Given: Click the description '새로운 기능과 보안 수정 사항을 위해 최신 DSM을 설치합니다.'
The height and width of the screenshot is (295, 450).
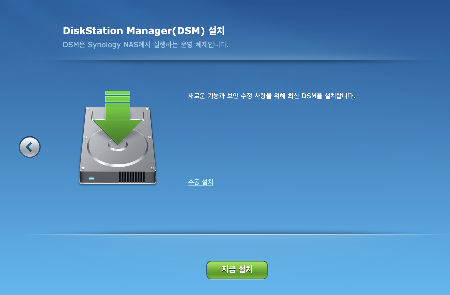Looking at the screenshot, I should (272, 96).
